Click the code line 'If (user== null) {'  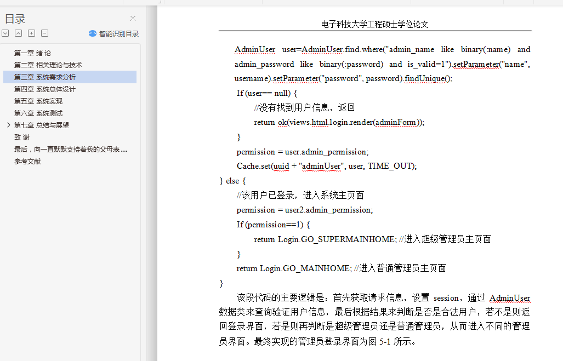267,93
